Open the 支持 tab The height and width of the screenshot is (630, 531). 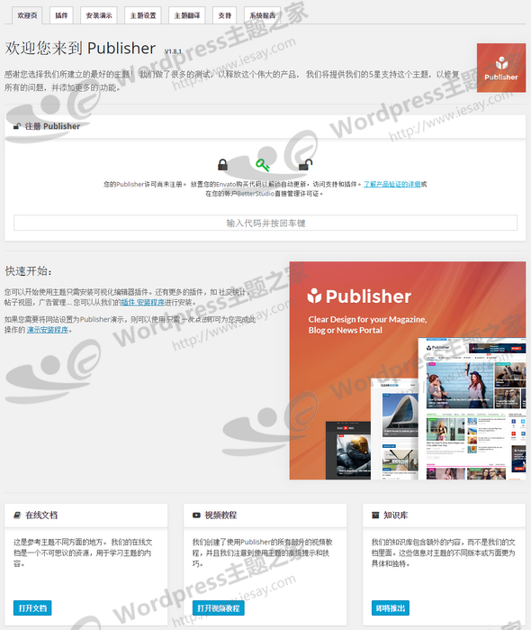pos(224,15)
